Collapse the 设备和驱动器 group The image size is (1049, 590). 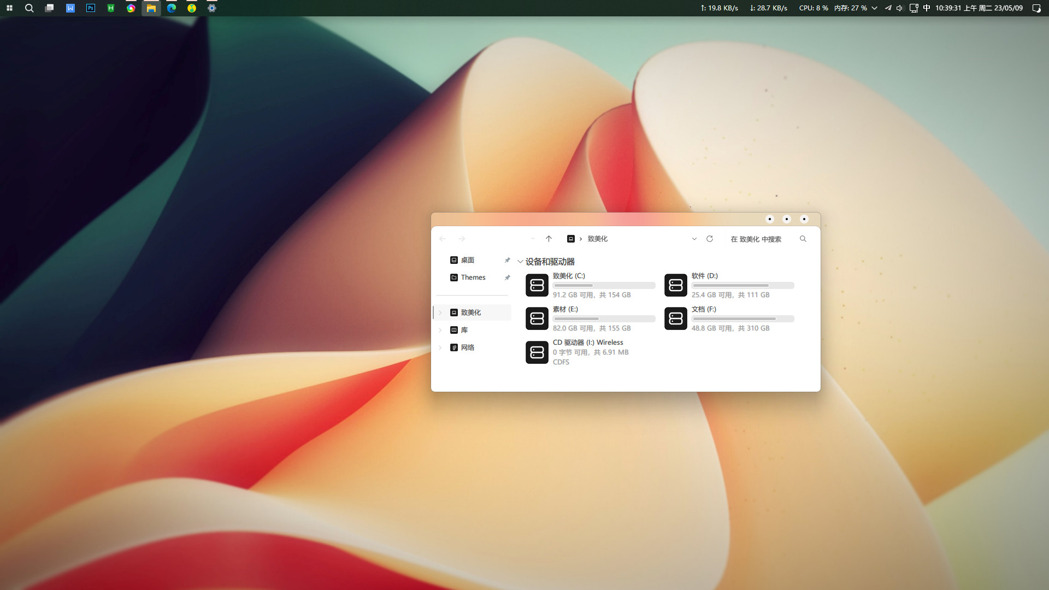click(520, 262)
